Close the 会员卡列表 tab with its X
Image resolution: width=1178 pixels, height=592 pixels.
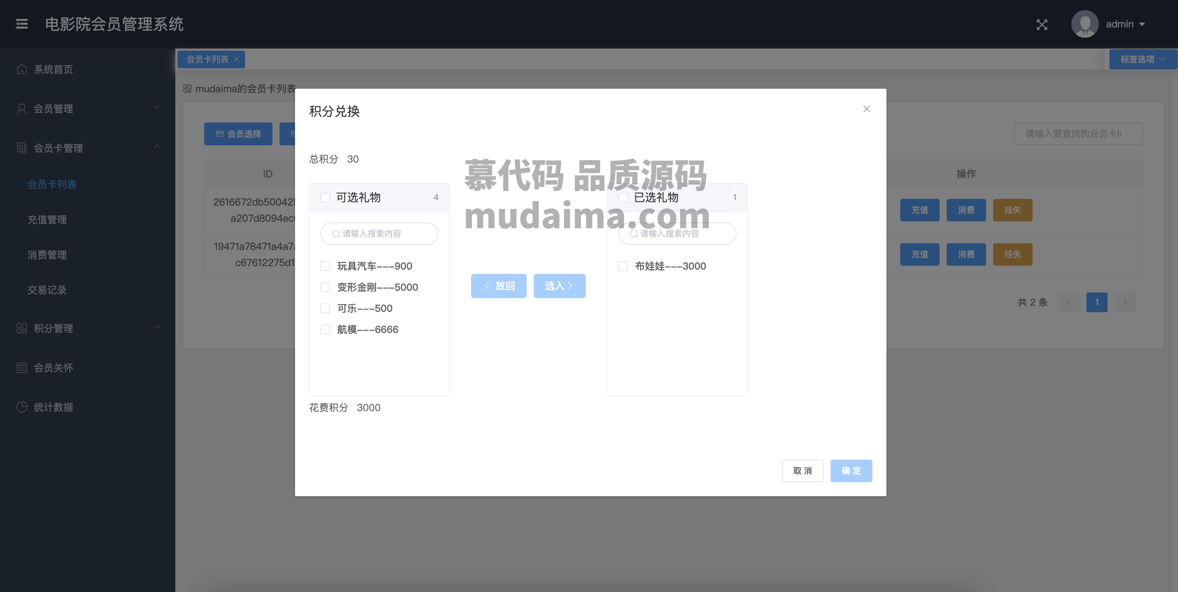click(x=237, y=59)
